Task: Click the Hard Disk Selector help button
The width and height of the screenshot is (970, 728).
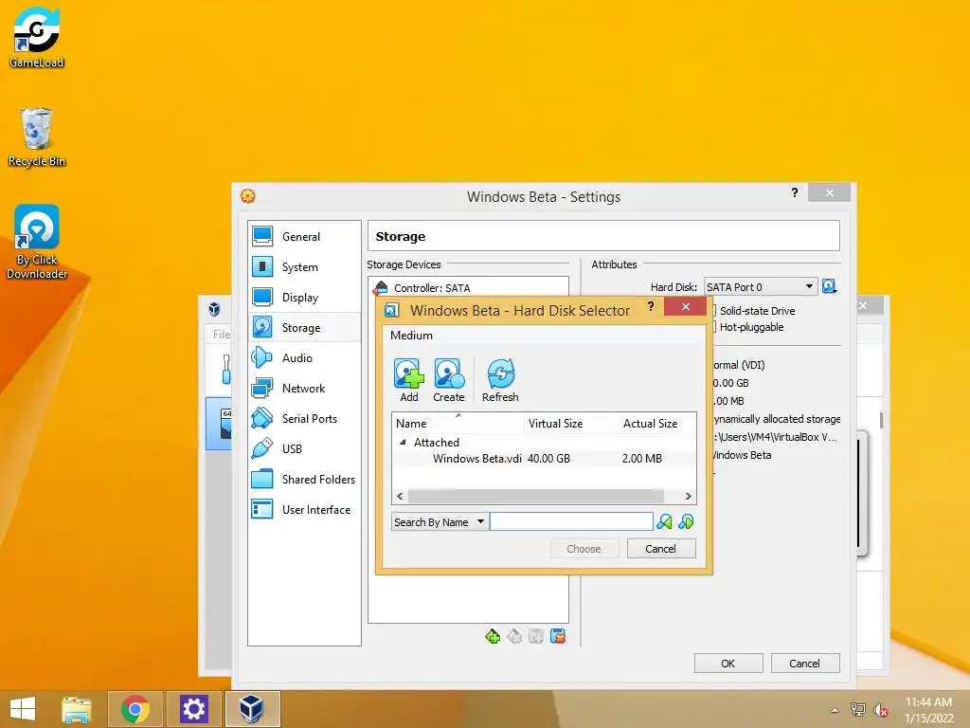Action: coord(650,306)
